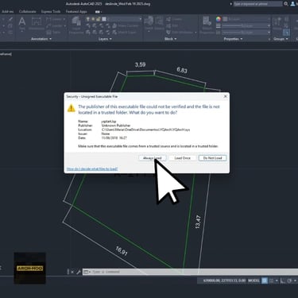Click the object color wheel icon
The width and height of the screenshot is (298, 298).
tap(219, 19)
